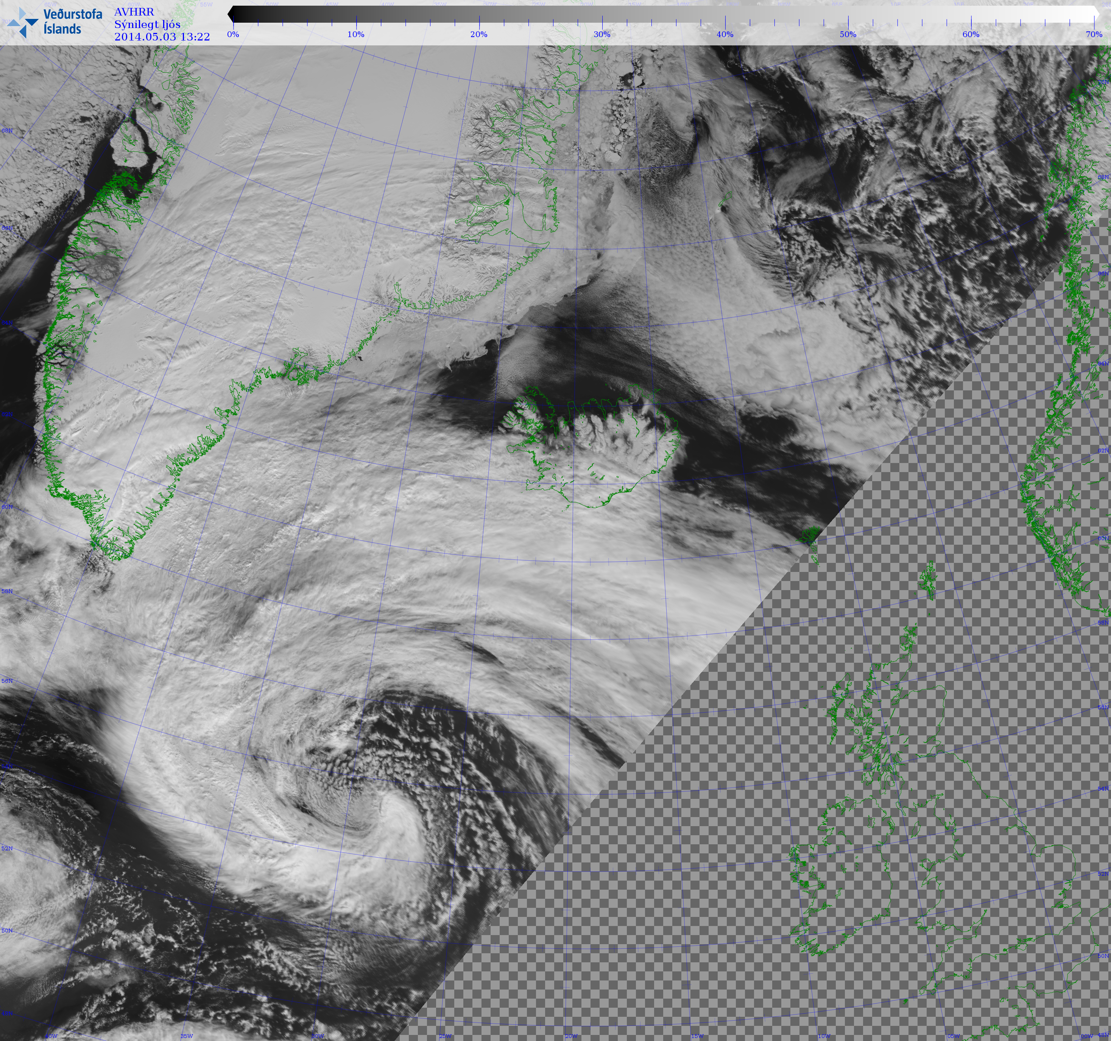
Task: Click the 40% label on the scale
Action: click(725, 34)
